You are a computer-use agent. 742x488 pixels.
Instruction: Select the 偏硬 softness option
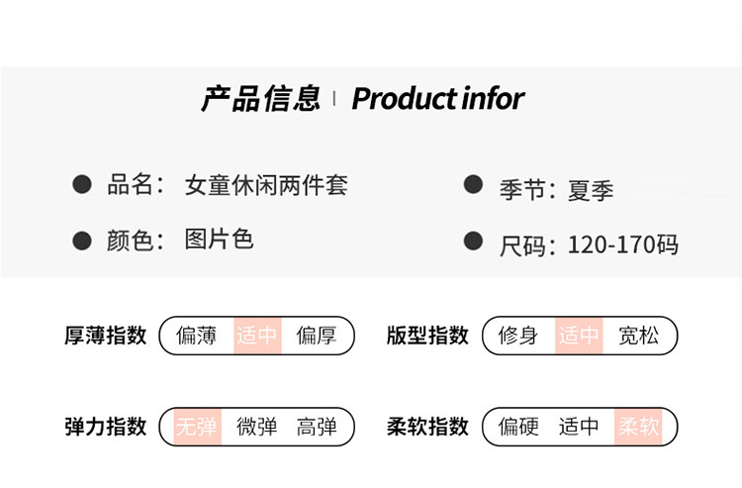[518, 427]
